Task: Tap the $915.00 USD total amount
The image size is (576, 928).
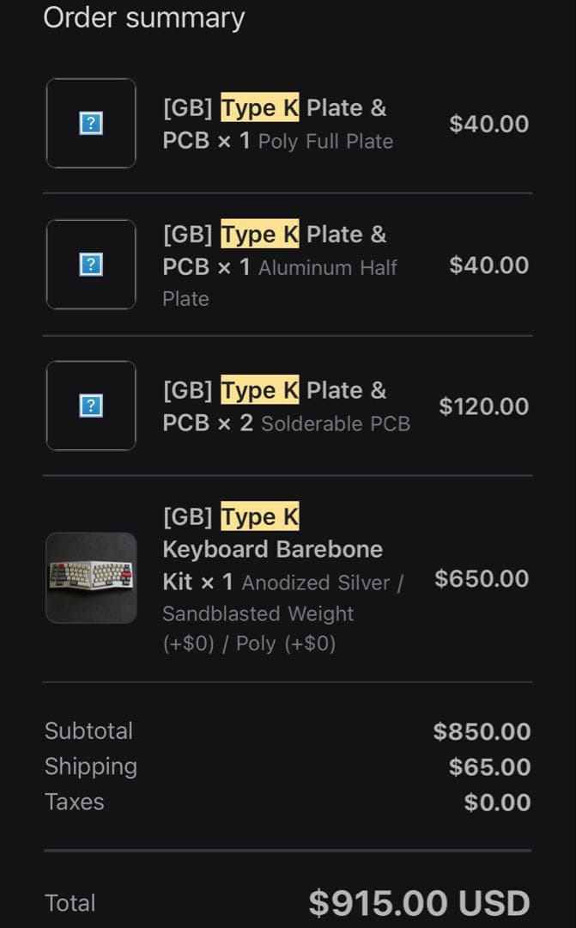Action: coord(419,903)
